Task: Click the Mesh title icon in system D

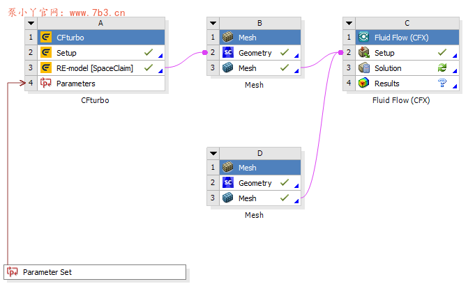Action: point(228,167)
